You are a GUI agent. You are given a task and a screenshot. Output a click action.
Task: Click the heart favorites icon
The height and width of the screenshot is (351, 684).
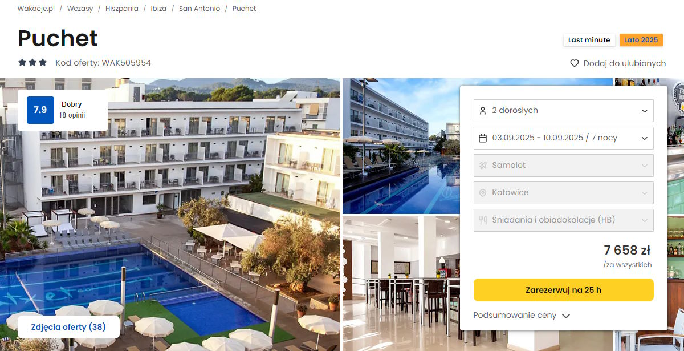[575, 63]
